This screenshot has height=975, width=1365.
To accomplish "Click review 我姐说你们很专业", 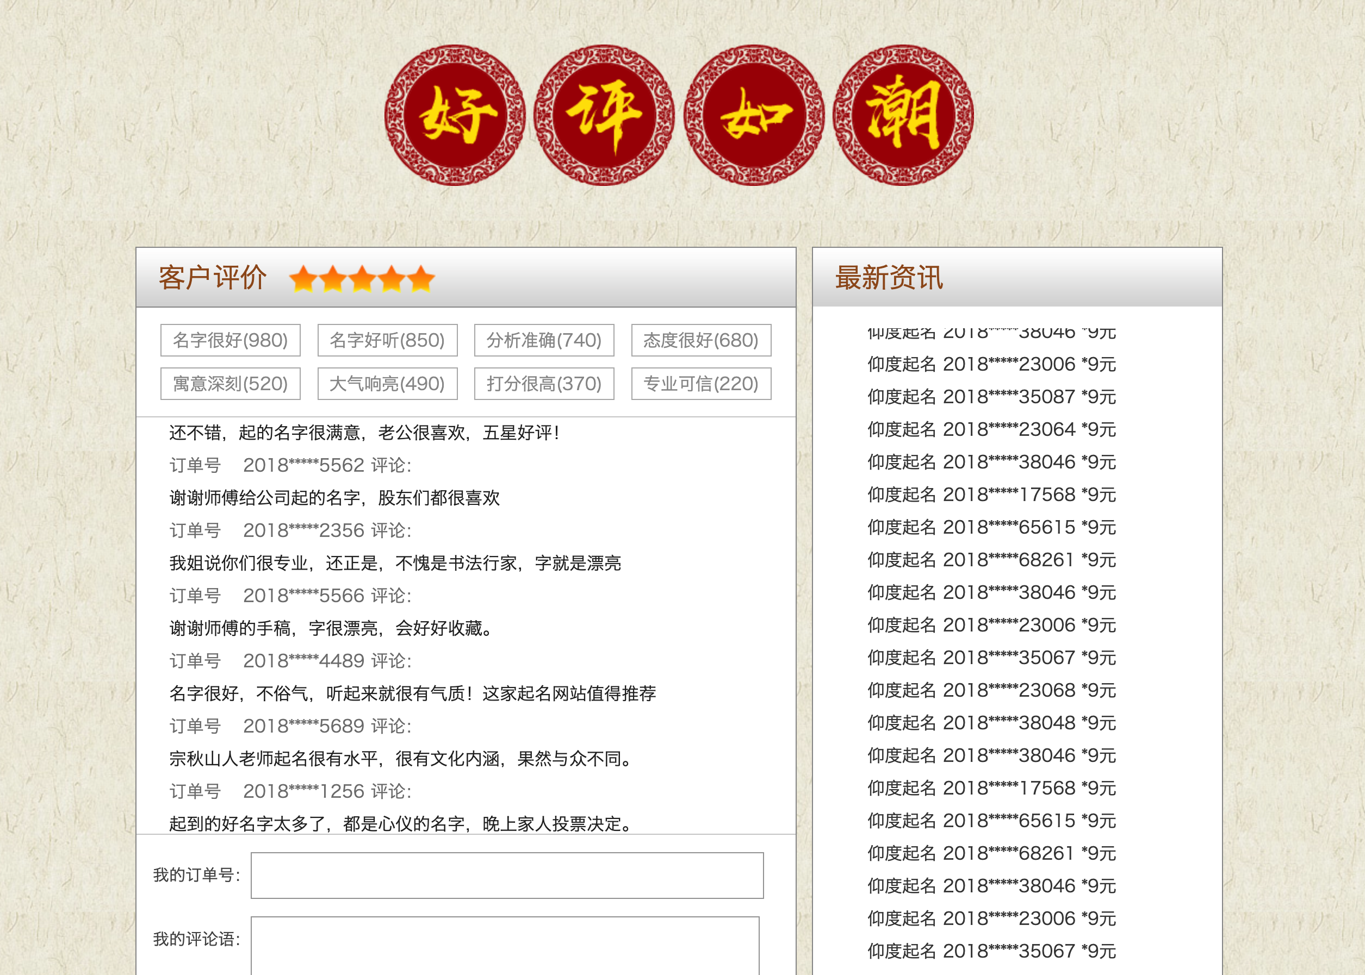I will 395,563.
